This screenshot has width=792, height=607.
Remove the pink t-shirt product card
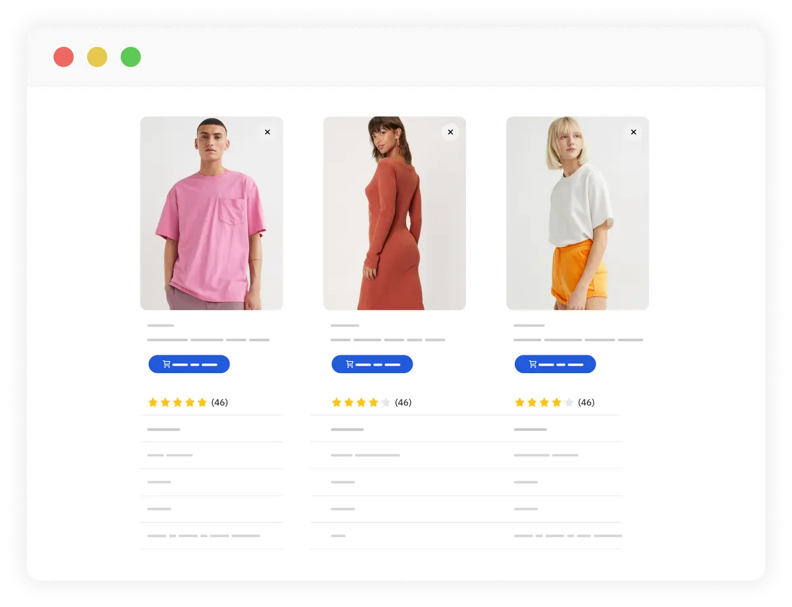(x=268, y=132)
